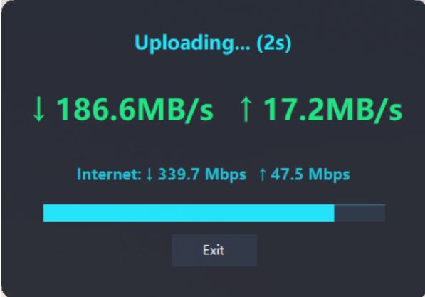Click the Internet label text

[x=109, y=174]
